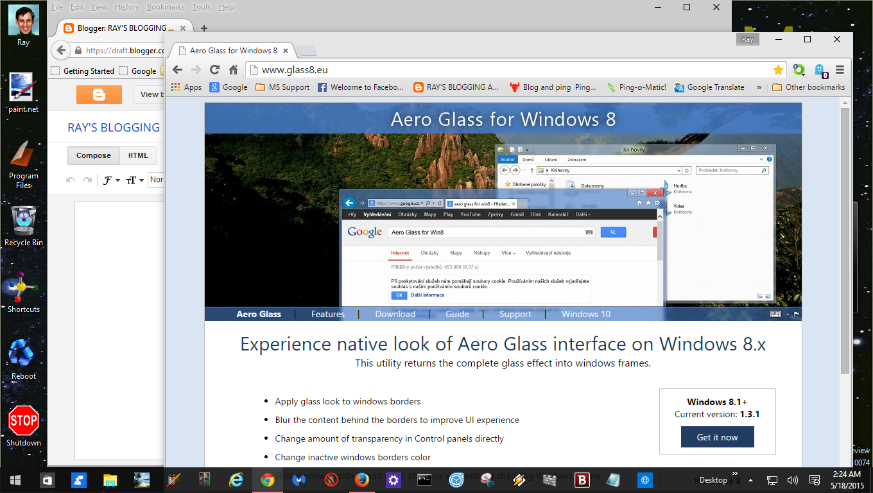Open the File menu in Firefox

(57, 7)
